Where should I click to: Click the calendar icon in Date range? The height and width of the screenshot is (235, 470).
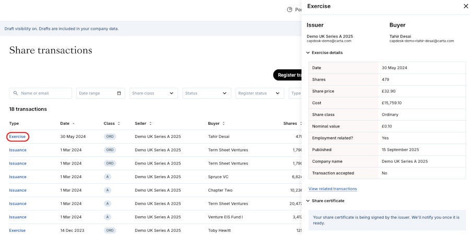click(x=119, y=93)
